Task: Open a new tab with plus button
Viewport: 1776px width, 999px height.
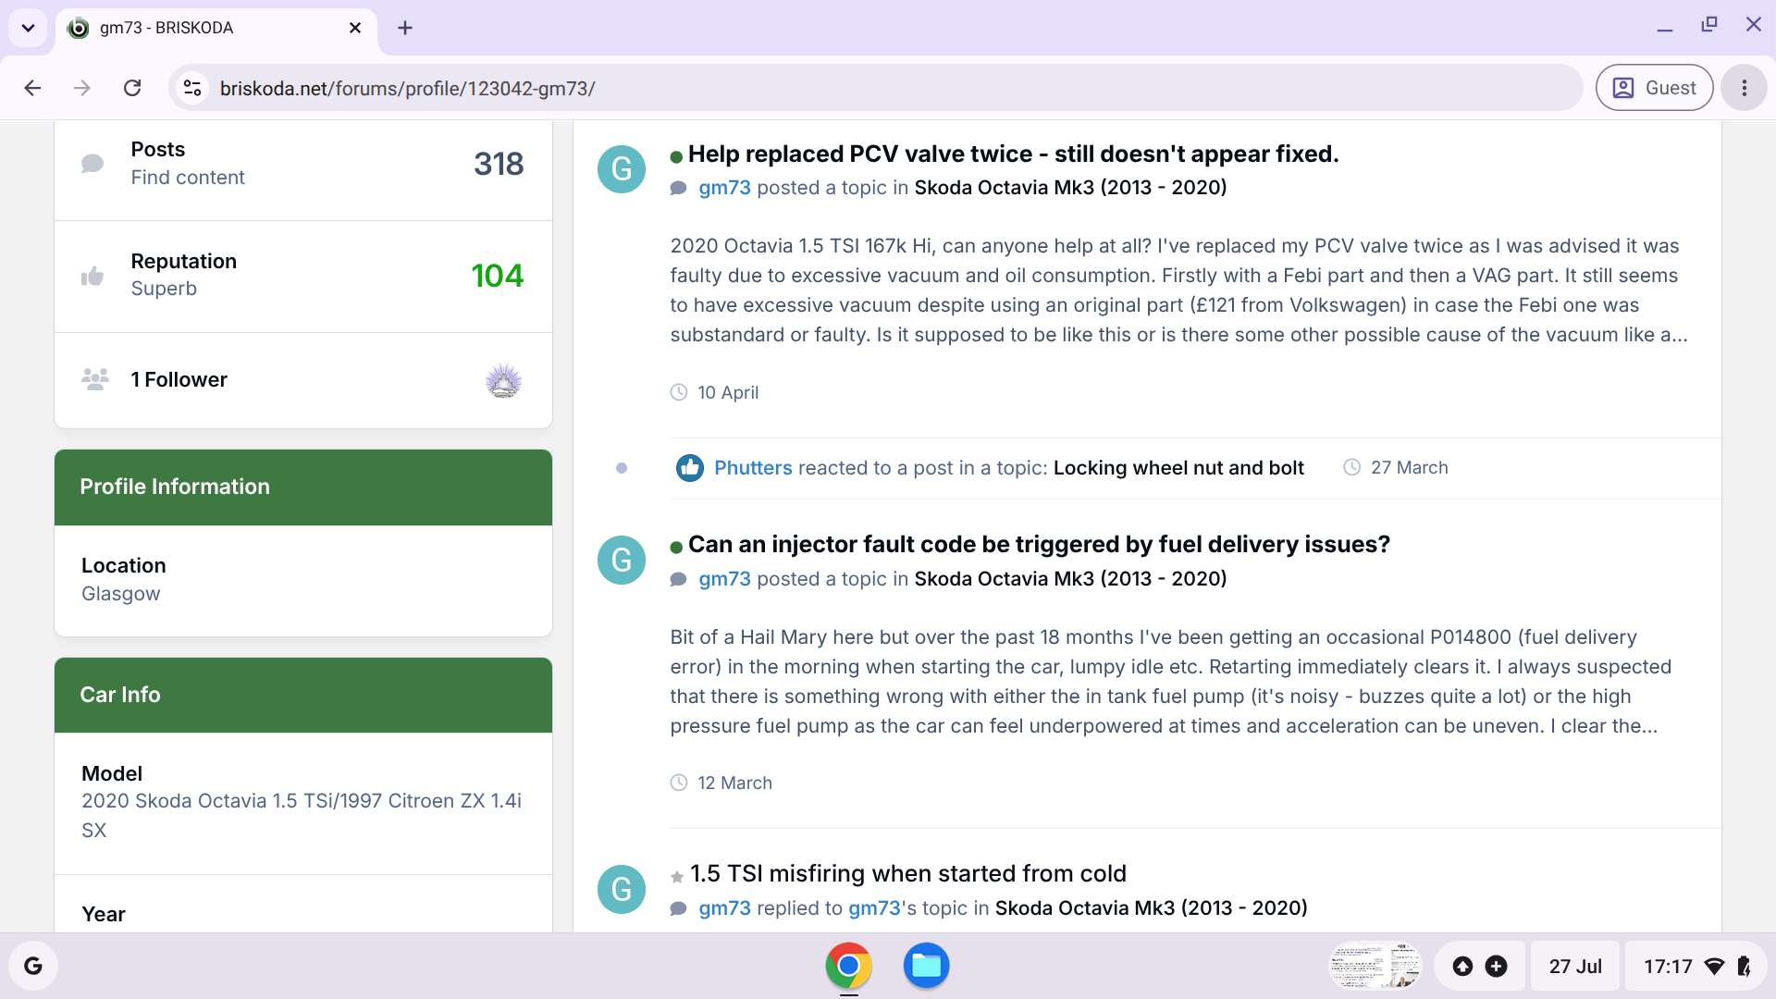Action: pos(405,28)
